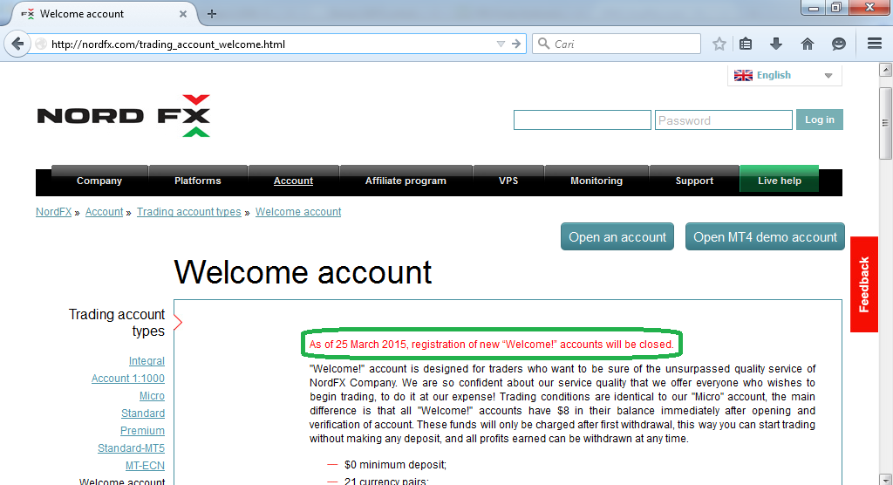Open the Standard-MT5 link
The image size is (893, 485).
coord(131,448)
